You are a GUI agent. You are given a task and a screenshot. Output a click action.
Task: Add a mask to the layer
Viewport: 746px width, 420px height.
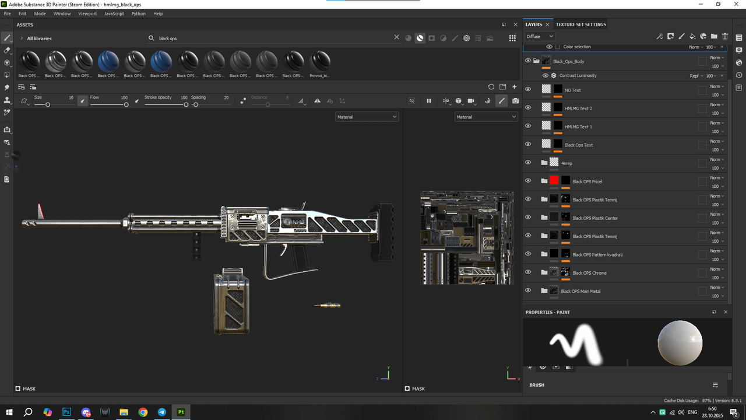[x=670, y=36]
